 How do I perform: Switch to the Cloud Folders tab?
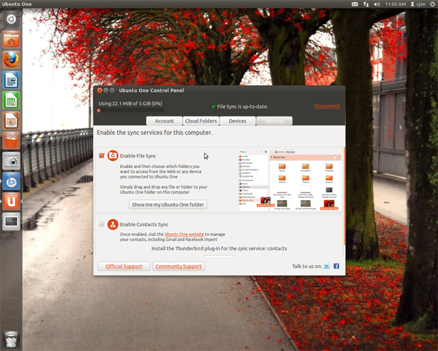(x=201, y=121)
